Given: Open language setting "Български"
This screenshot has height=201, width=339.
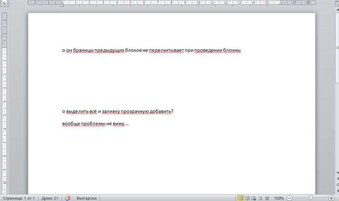Looking at the screenshot, I should pyautogui.click(x=86, y=198).
